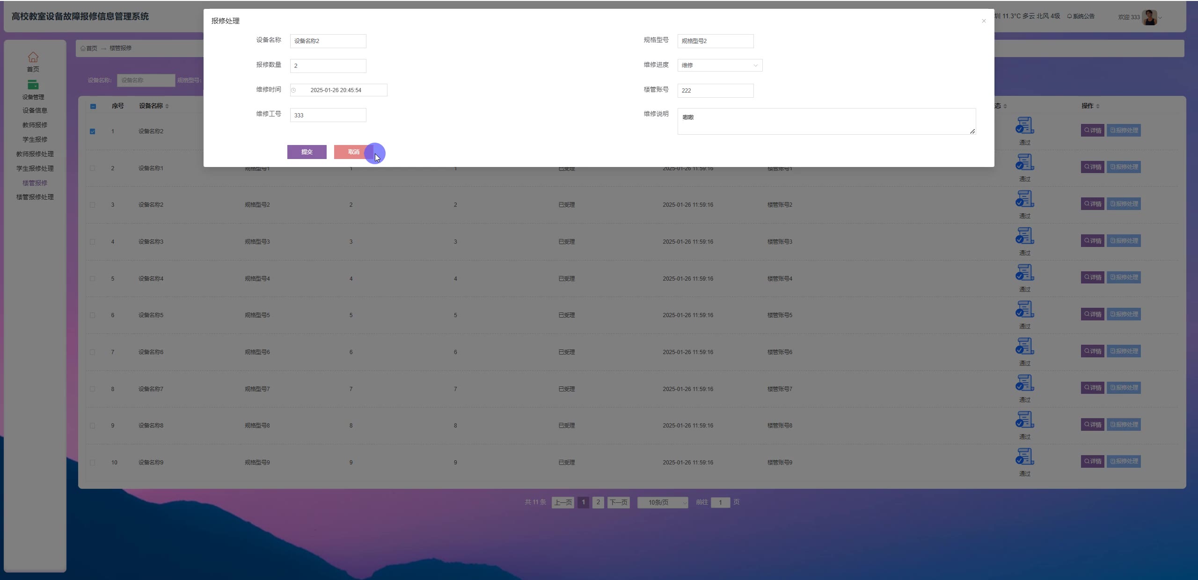The image size is (1198, 580).
Task: Expand the 维修进度 dropdown
Action: (719, 65)
